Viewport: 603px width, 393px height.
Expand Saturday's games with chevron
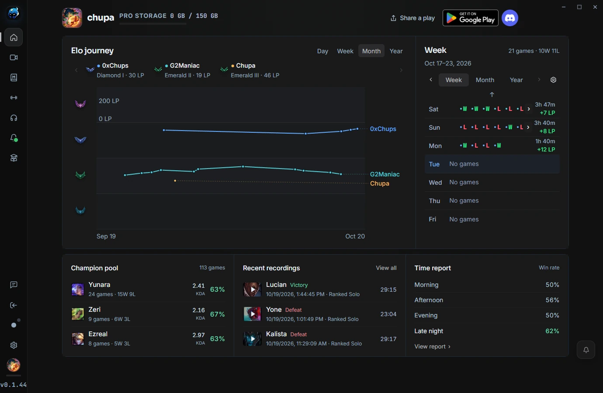pyautogui.click(x=529, y=109)
